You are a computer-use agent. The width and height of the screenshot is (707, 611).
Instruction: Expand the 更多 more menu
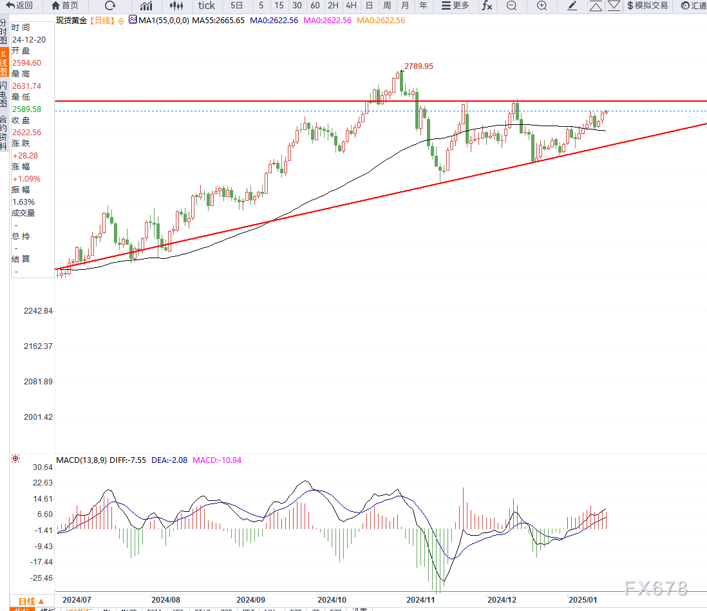[455, 6]
